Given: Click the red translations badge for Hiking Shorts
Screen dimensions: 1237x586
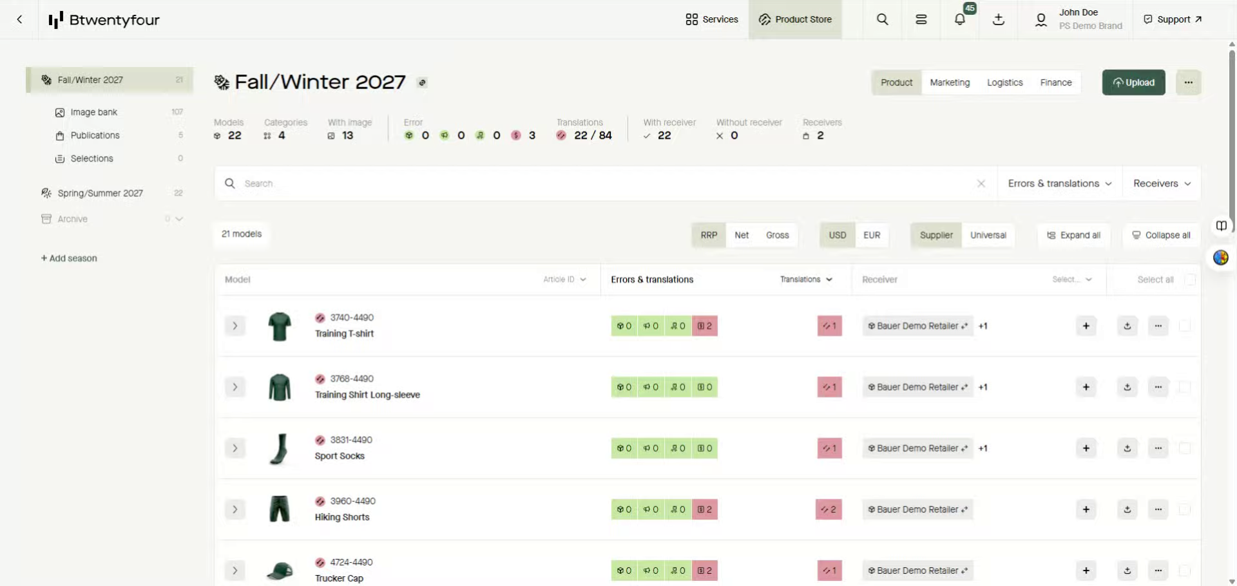Looking at the screenshot, I should 829,509.
